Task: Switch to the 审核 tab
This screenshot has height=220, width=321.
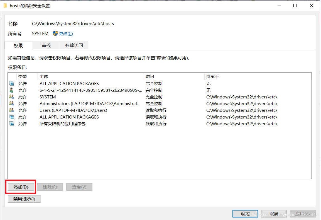Action: pos(46,45)
